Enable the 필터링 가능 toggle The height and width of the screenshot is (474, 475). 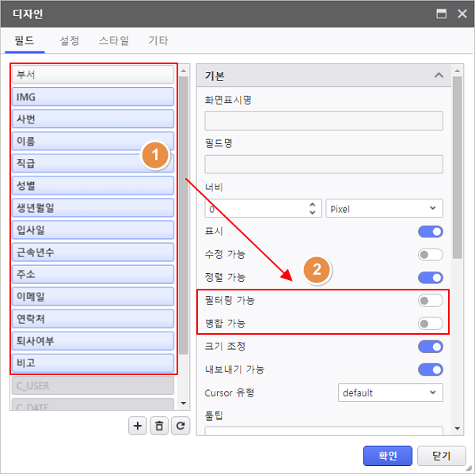[430, 301]
